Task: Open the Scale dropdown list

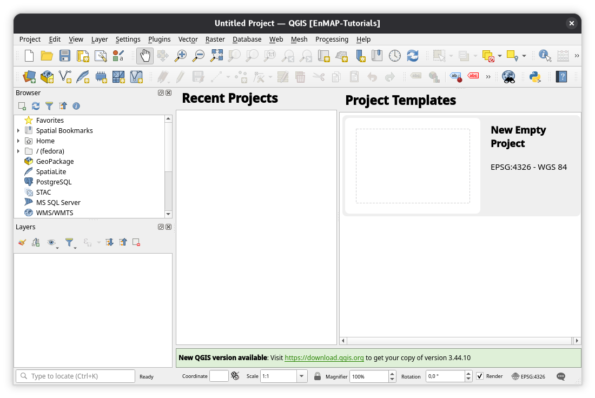Action: click(302, 376)
